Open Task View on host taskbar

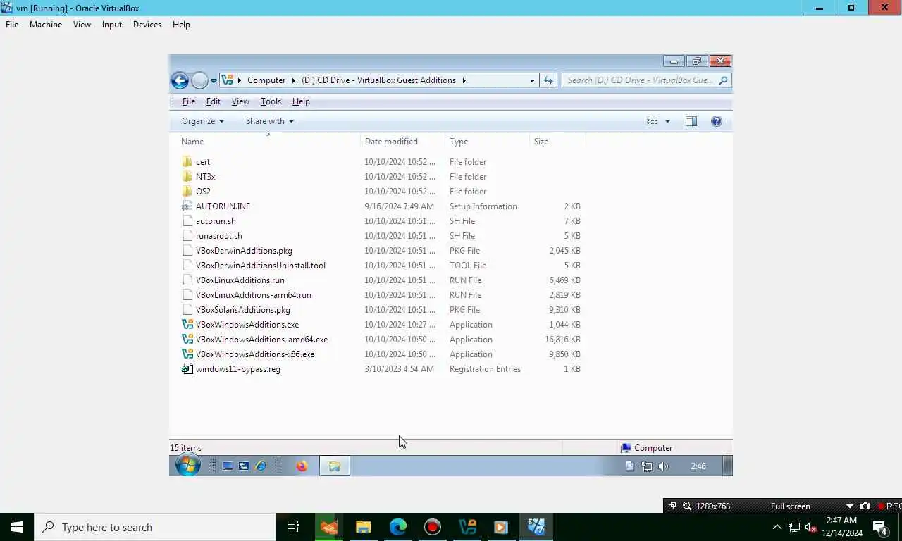[x=293, y=527]
